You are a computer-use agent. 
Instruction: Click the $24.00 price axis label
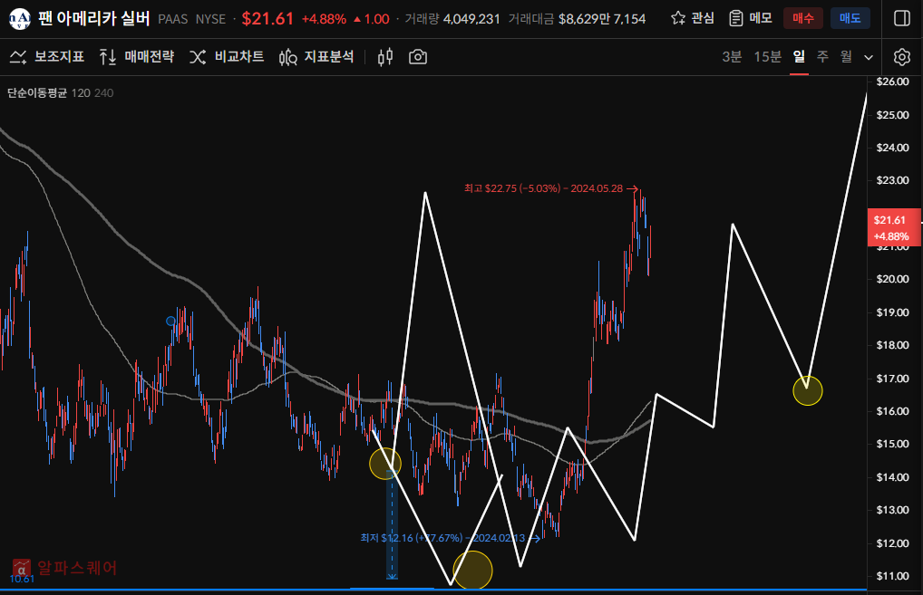pyautogui.click(x=892, y=148)
